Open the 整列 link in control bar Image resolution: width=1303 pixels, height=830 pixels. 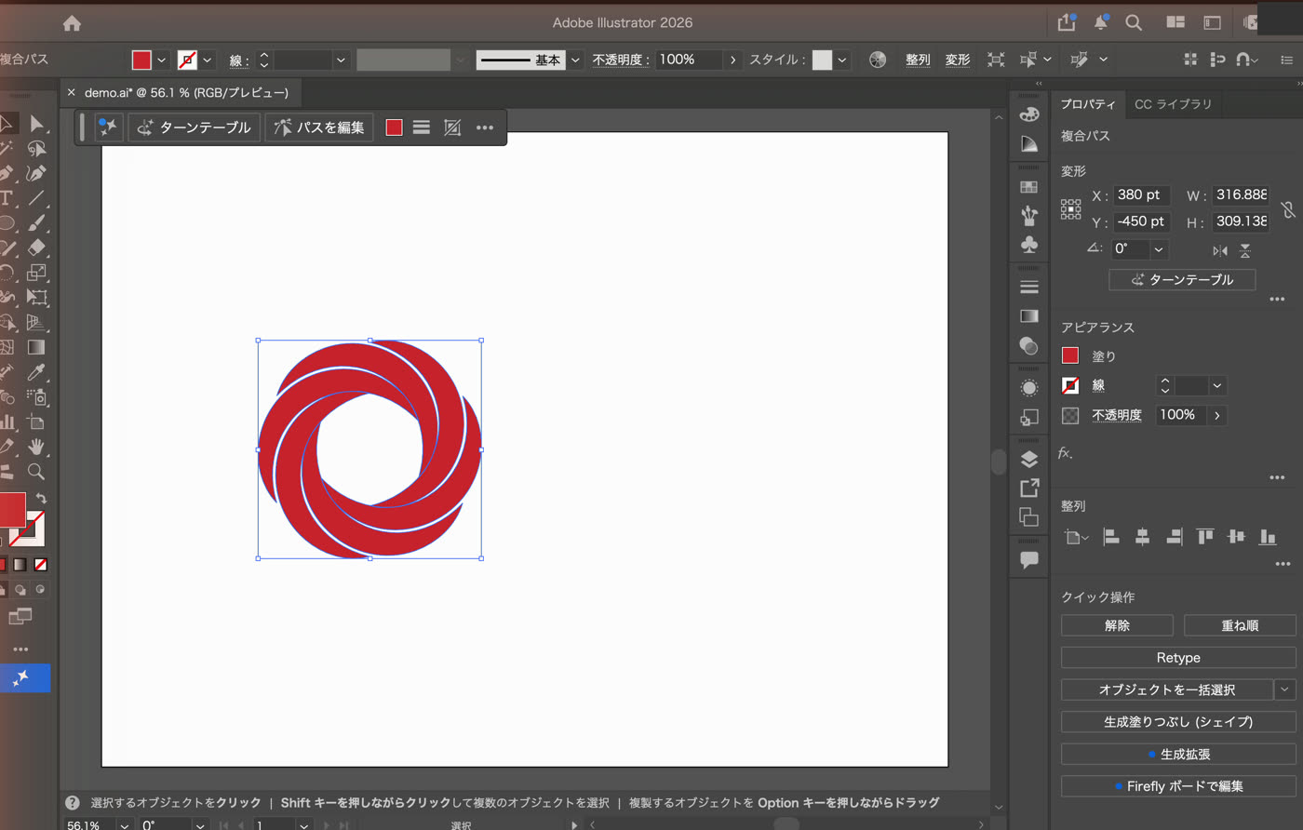918,60
